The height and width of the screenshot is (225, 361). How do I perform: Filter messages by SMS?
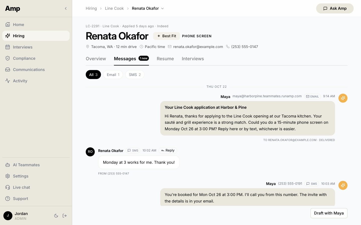(135, 75)
